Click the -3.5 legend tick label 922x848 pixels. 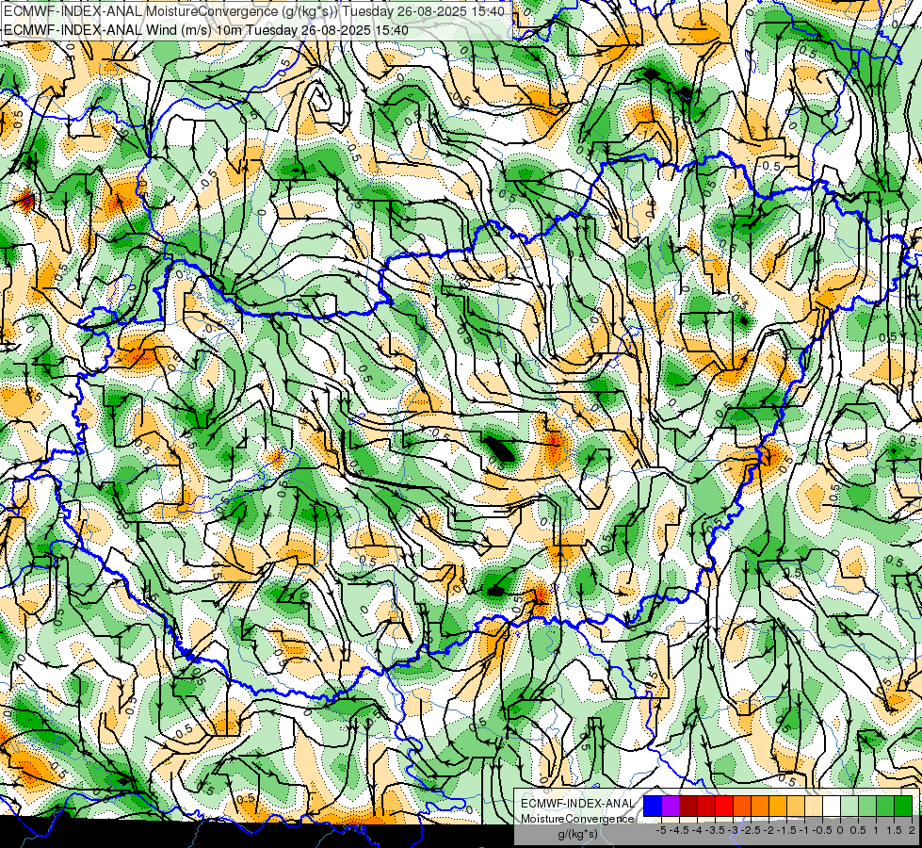tap(715, 830)
